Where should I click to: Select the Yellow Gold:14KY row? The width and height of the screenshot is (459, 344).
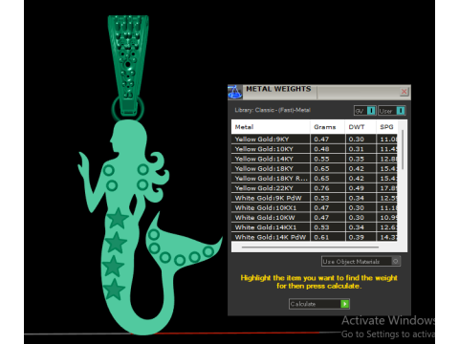pyautogui.click(x=315, y=159)
